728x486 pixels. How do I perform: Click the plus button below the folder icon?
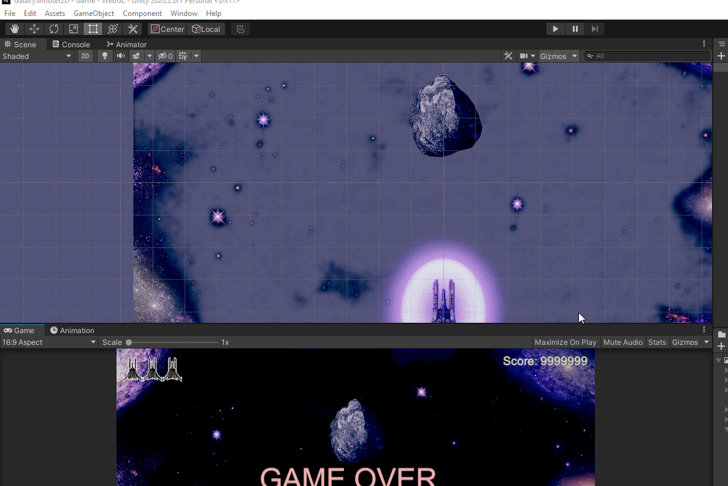coord(721,346)
